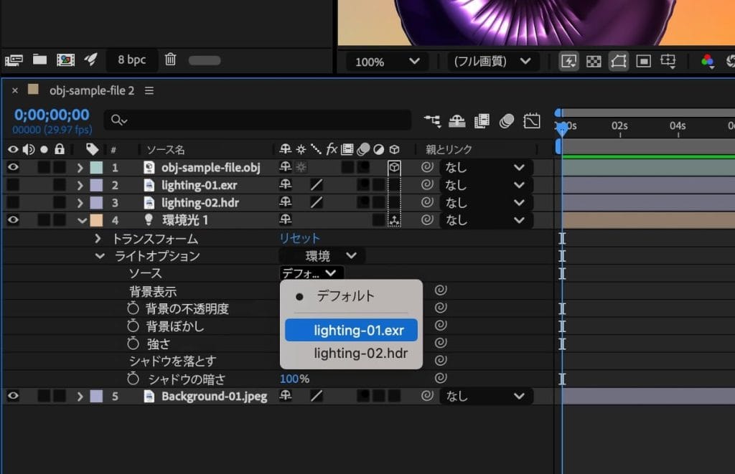Enable the frame blending timeline switch
The image size is (735, 474).
pos(482,120)
